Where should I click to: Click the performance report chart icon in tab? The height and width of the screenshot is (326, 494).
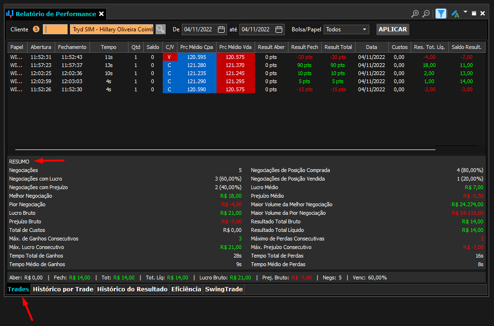[x=10, y=14]
